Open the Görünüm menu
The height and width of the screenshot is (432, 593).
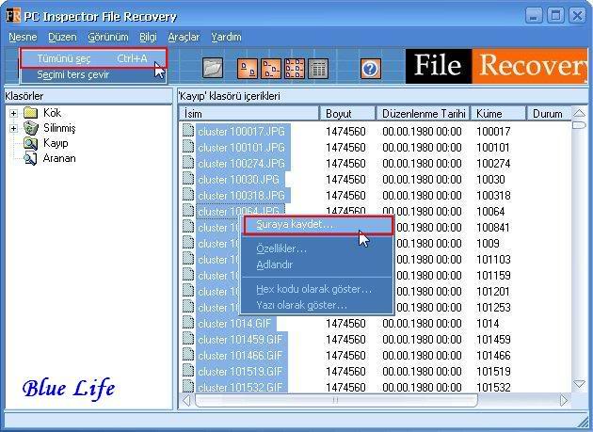[108, 37]
